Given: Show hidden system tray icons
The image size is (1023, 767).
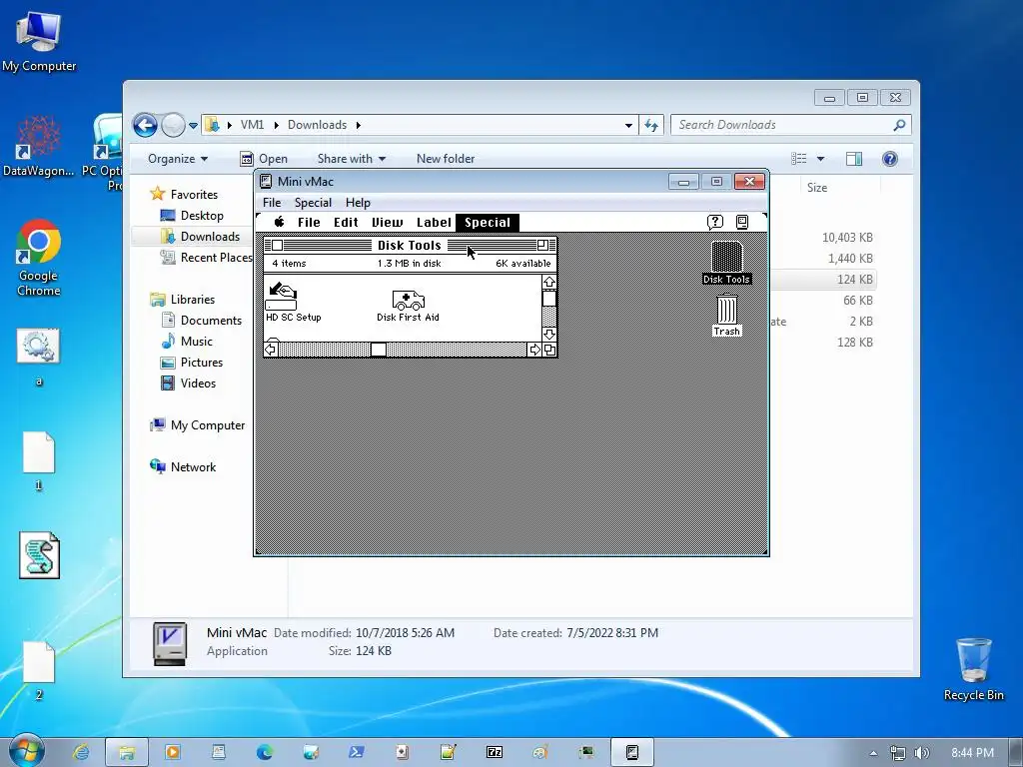Looking at the screenshot, I should click(873, 753).
